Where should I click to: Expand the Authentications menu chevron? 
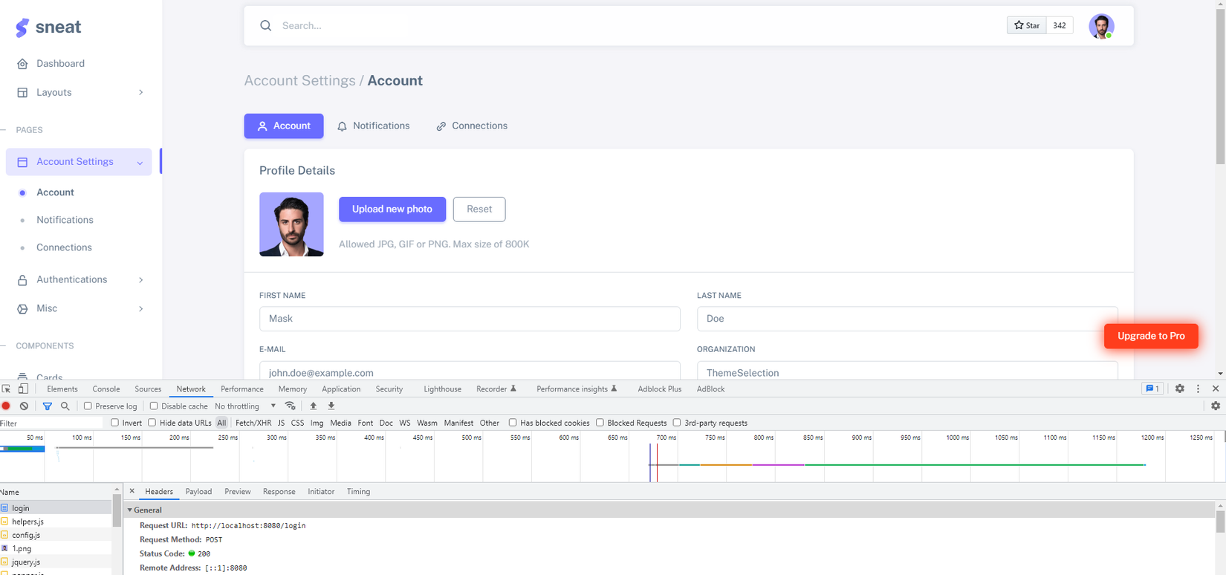140,280
